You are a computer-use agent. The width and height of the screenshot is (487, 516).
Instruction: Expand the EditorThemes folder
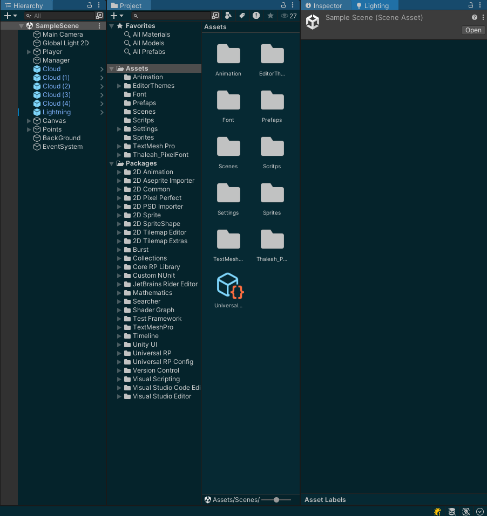coord(119,86)
